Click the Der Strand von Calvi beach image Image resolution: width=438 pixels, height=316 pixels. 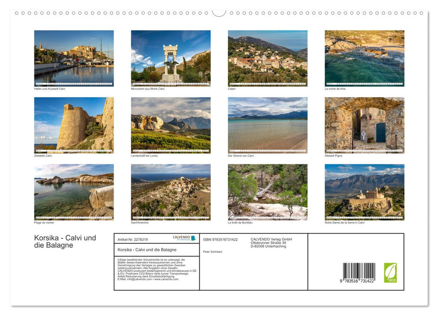[x=267, y=125]
